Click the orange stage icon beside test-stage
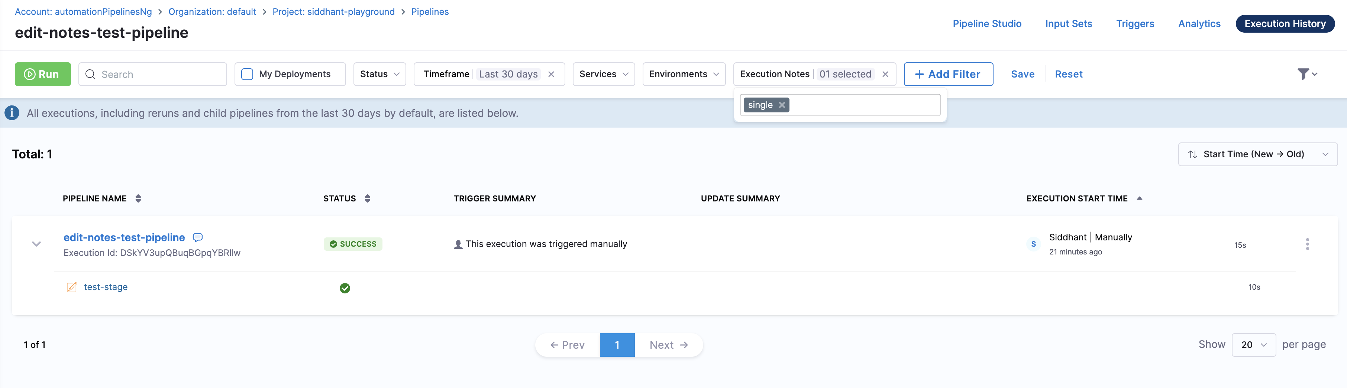Screen dimensions: 1347x388 tap(72, 287)
